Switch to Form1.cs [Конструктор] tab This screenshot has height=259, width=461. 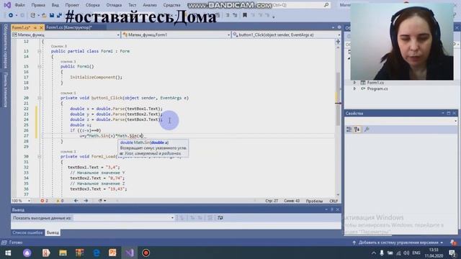pos(69,27)
